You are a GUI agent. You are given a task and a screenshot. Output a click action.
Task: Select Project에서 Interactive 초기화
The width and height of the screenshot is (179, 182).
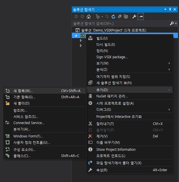130,117
